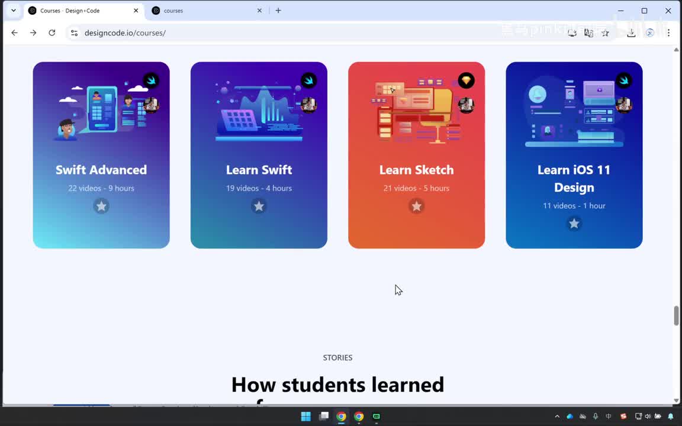Viewport: 682px width, 426px height.
Task: Click the 'How students learned' heading
Action: pos(337,385)
